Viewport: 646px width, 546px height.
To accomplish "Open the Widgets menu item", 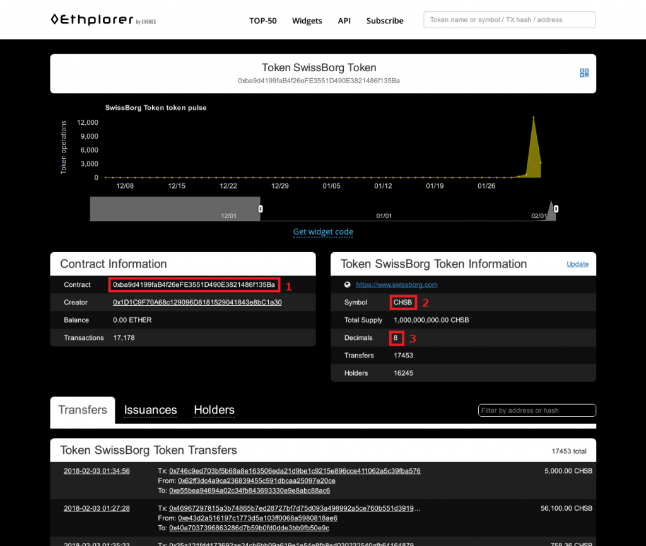I will click(307, 20).
